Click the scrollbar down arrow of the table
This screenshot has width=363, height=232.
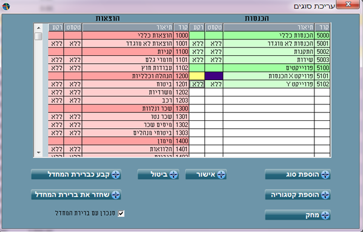pyautogui.click(x=38, y=152)
